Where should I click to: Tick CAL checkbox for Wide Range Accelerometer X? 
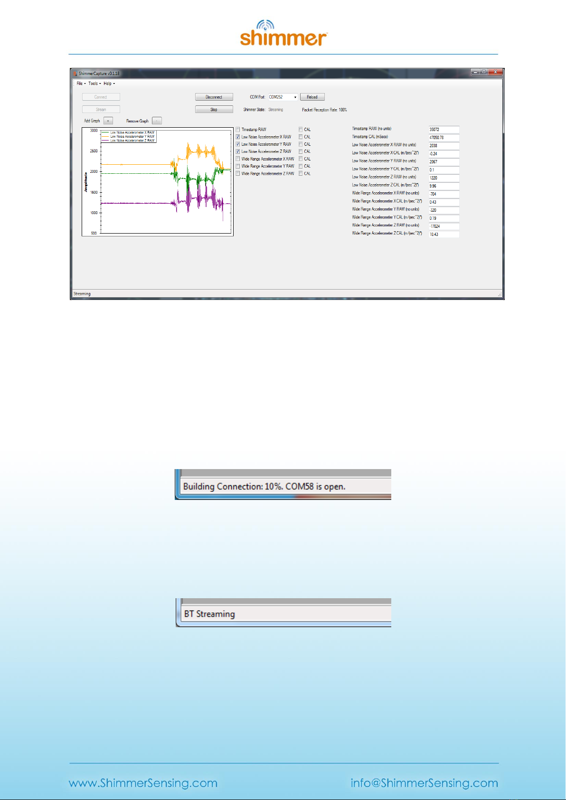click(x=301, y=159)
